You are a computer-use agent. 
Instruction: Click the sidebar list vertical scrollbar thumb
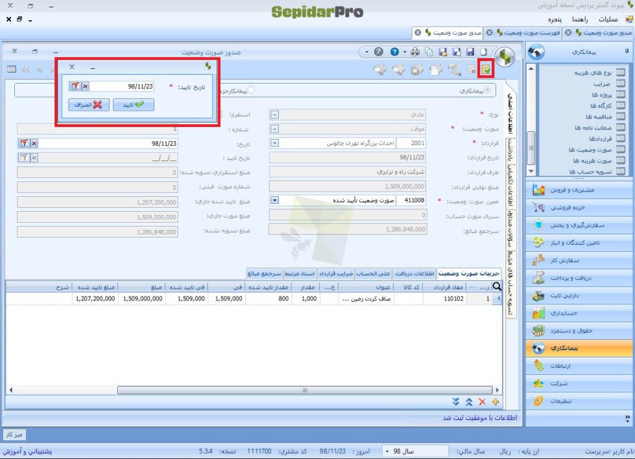tap(531, 148)
